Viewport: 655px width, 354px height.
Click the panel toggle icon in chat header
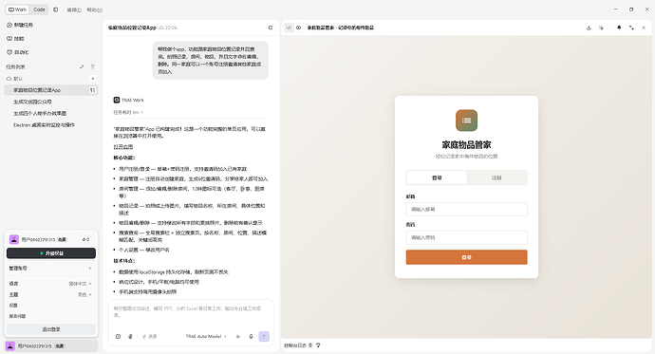tap(271, 28)
